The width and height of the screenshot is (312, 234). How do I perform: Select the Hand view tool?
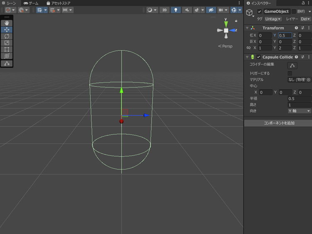[7, 23]
